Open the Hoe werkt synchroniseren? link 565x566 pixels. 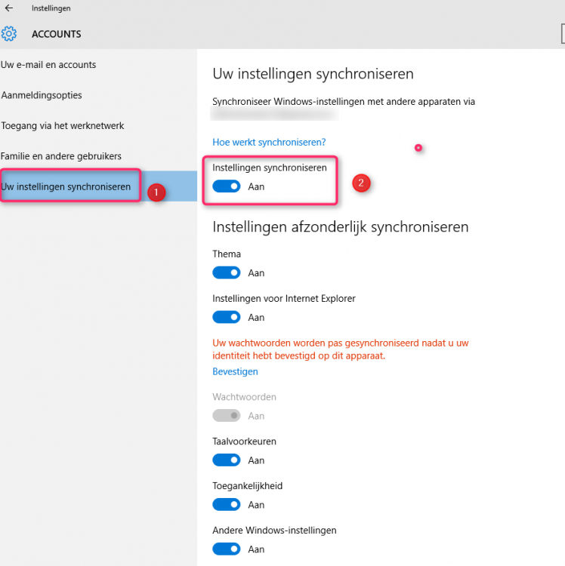tap(269, 142)
